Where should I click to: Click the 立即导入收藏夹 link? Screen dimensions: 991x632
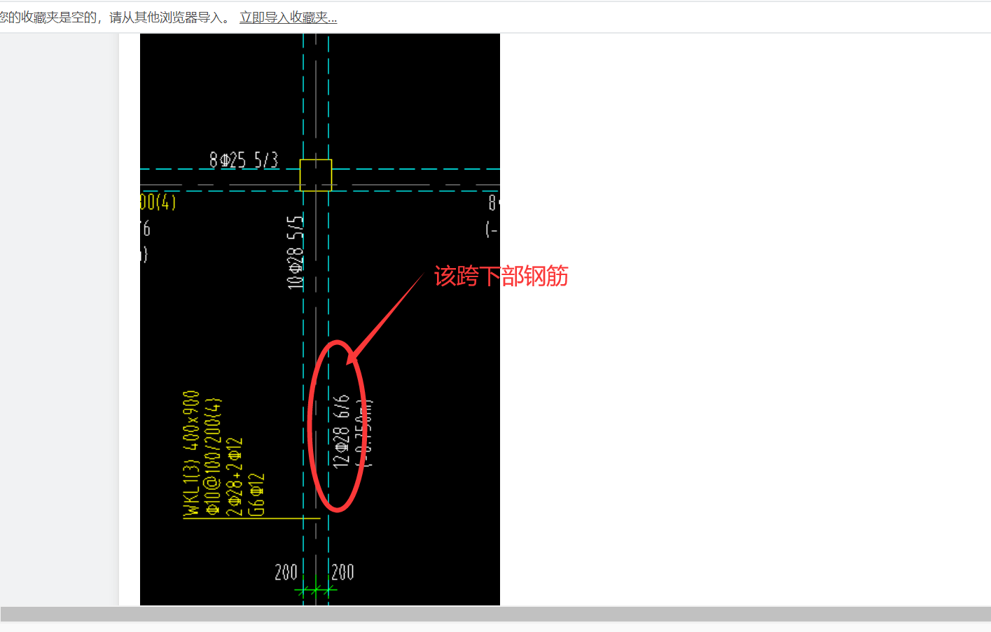(x=288, y=17)
